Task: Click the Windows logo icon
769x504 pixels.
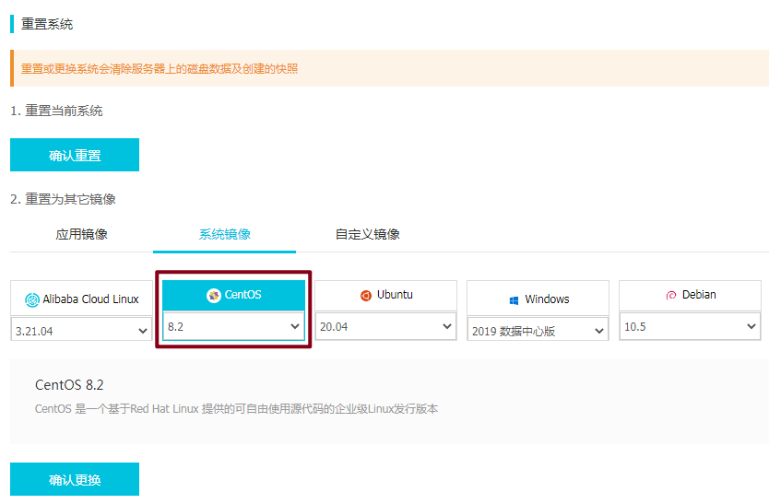Action: click(514, 300)
